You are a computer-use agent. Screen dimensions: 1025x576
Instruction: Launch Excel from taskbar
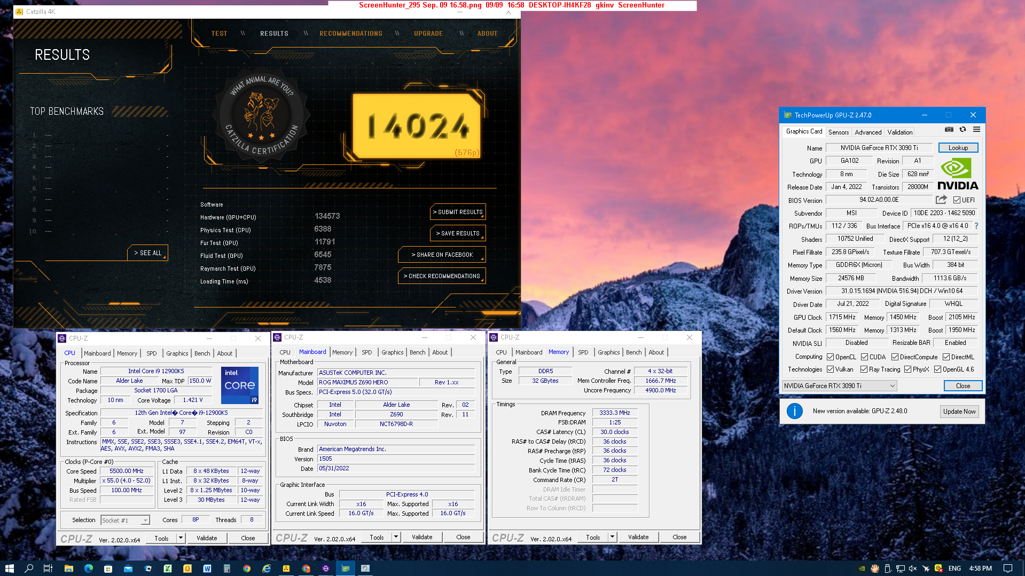coord(167,568)
